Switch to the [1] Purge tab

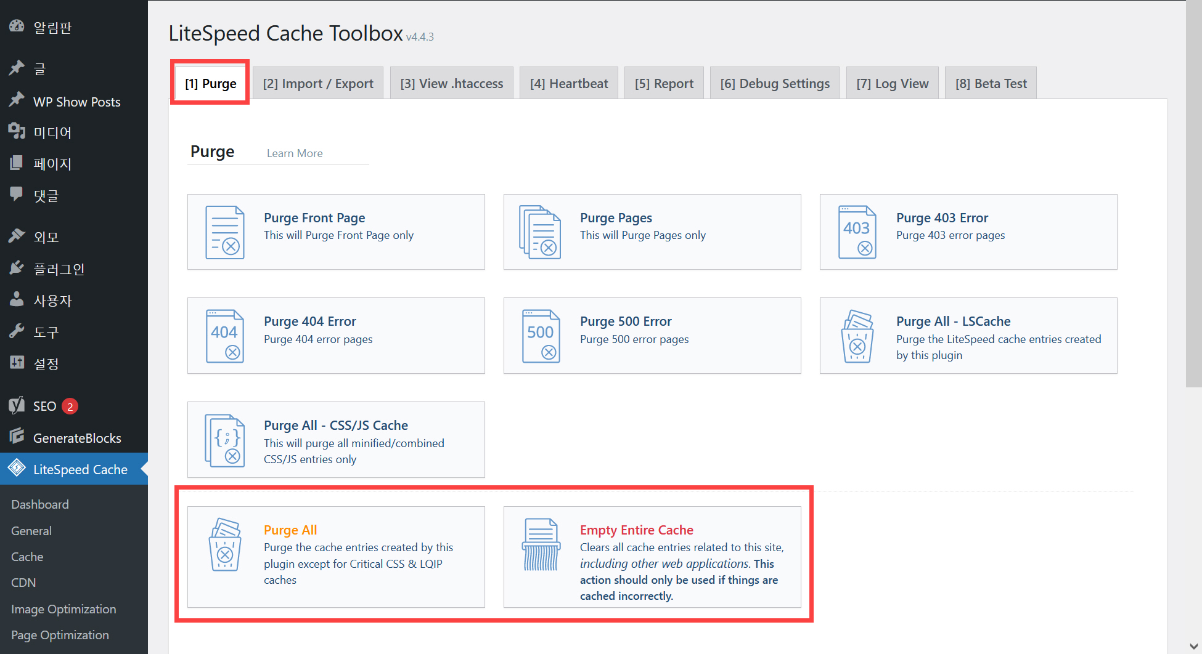click(210, 83)
